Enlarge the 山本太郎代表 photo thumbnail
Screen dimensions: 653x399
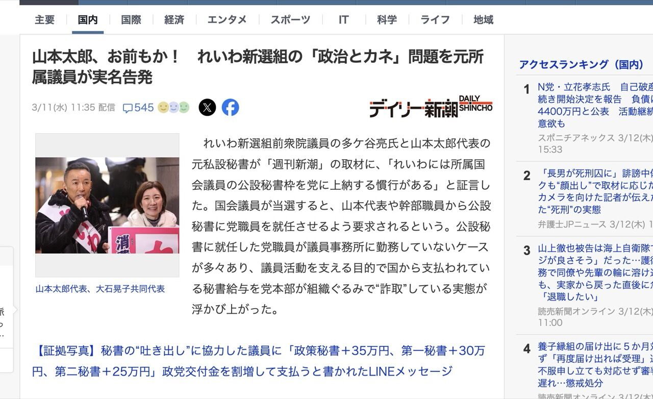(107, 205)
